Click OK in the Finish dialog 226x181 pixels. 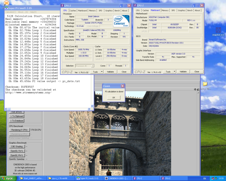[114, 98]
